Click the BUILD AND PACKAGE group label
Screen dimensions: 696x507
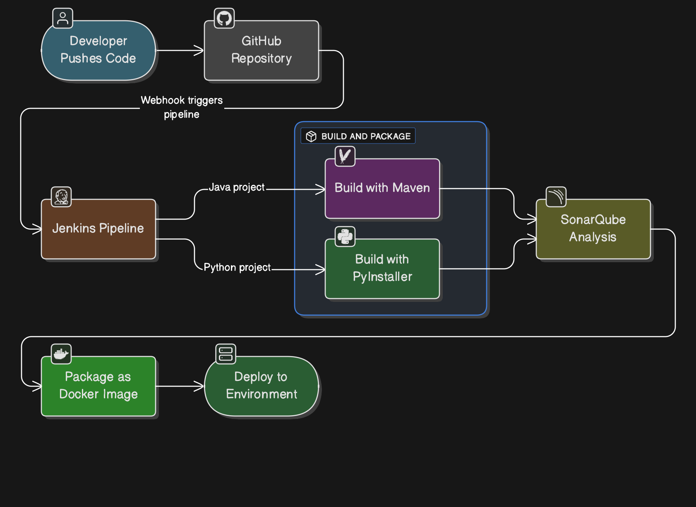pyautogui.click(x=358, y=136)
